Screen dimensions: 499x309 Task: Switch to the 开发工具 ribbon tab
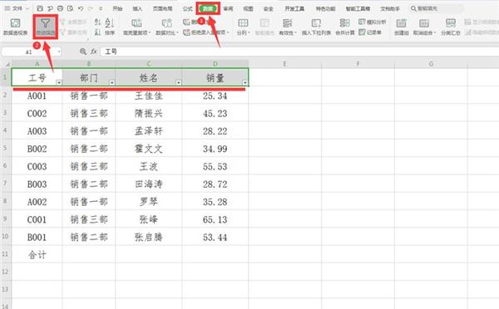coord(294,8)
